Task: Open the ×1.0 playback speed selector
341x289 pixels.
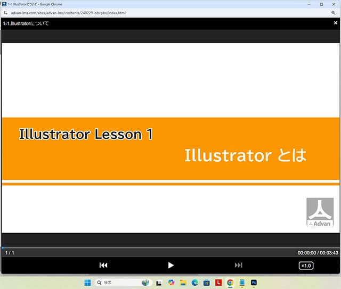Action: (x=306, y=266)
